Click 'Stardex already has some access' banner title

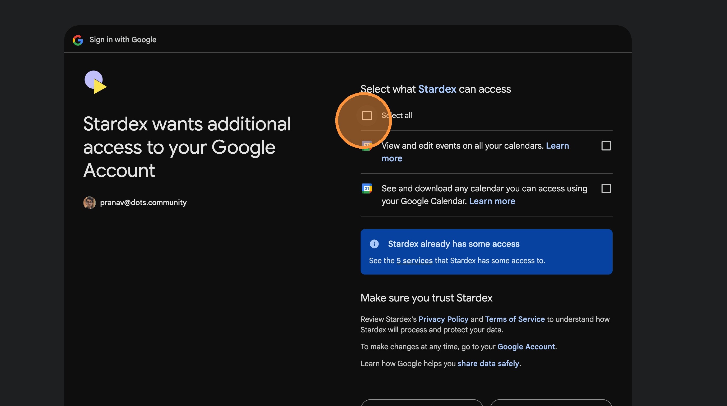click(x=453, y=244)
